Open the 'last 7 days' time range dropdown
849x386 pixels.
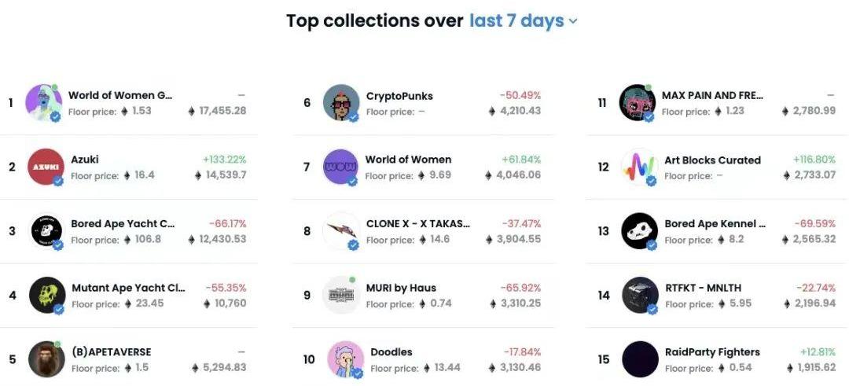tap(523, 21)
